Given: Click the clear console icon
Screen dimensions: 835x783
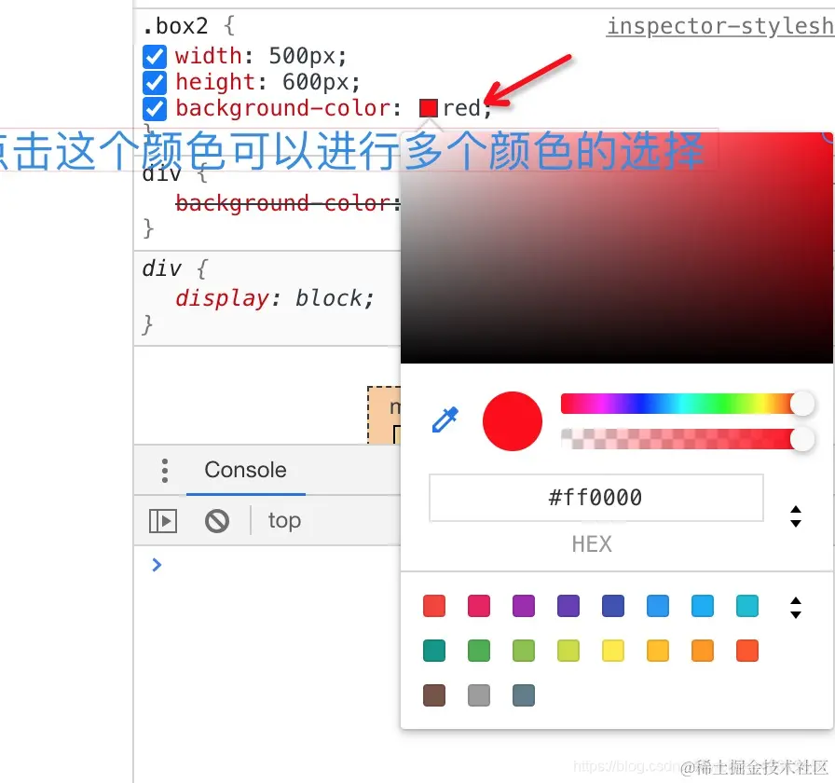Looking at the screenshot, I should pos(217,520).
